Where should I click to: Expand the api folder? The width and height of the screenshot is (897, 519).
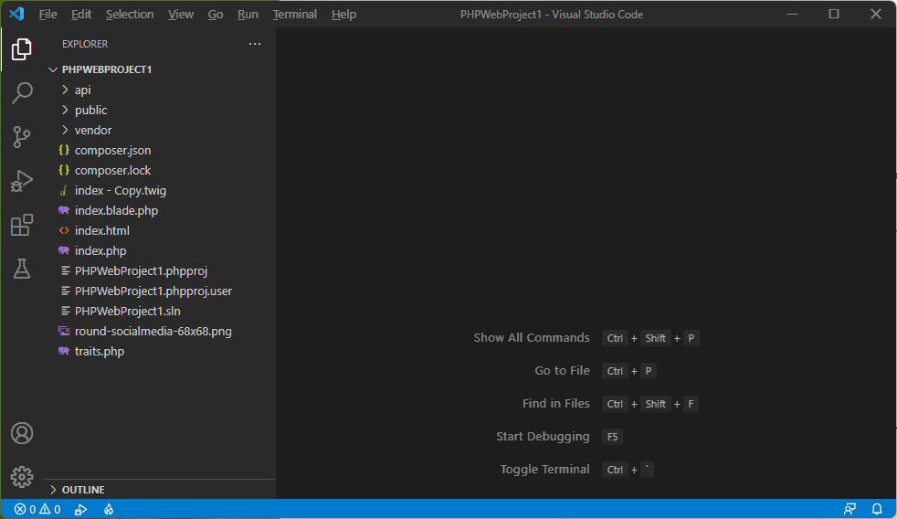(65, 90)
